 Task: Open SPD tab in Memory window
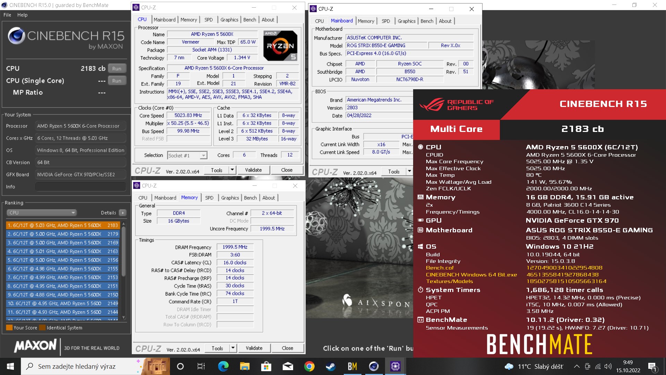[209, 198]
